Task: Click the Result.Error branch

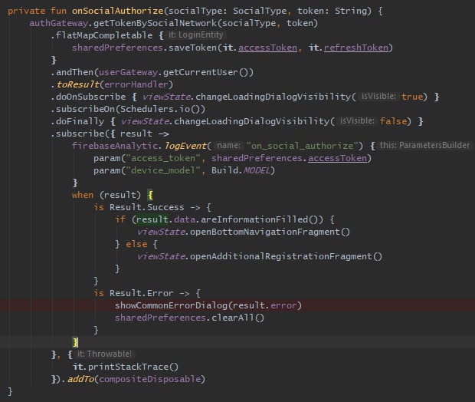Action: tap(141, 293)
